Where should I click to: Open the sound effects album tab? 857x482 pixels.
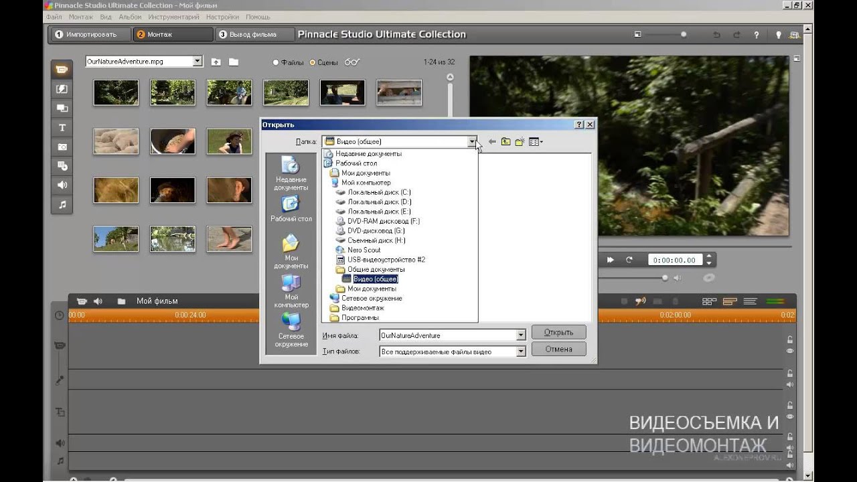coord(62,185)
